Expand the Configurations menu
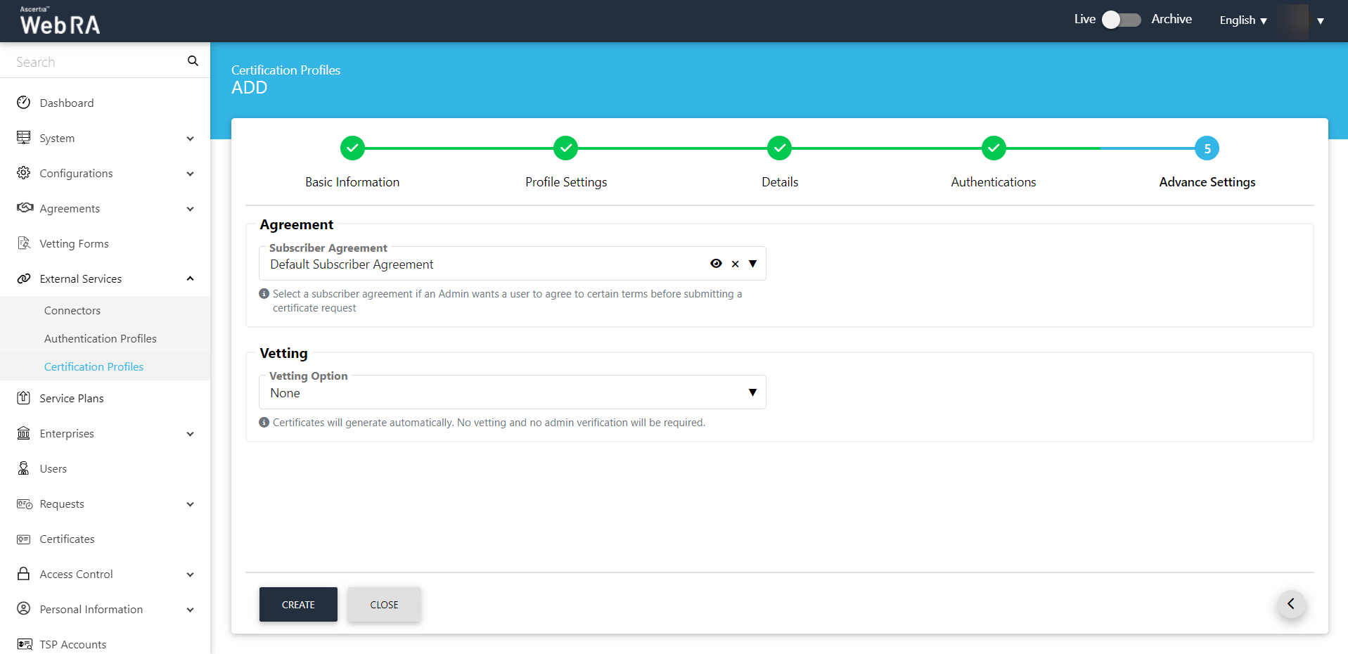 coord(190,174)
